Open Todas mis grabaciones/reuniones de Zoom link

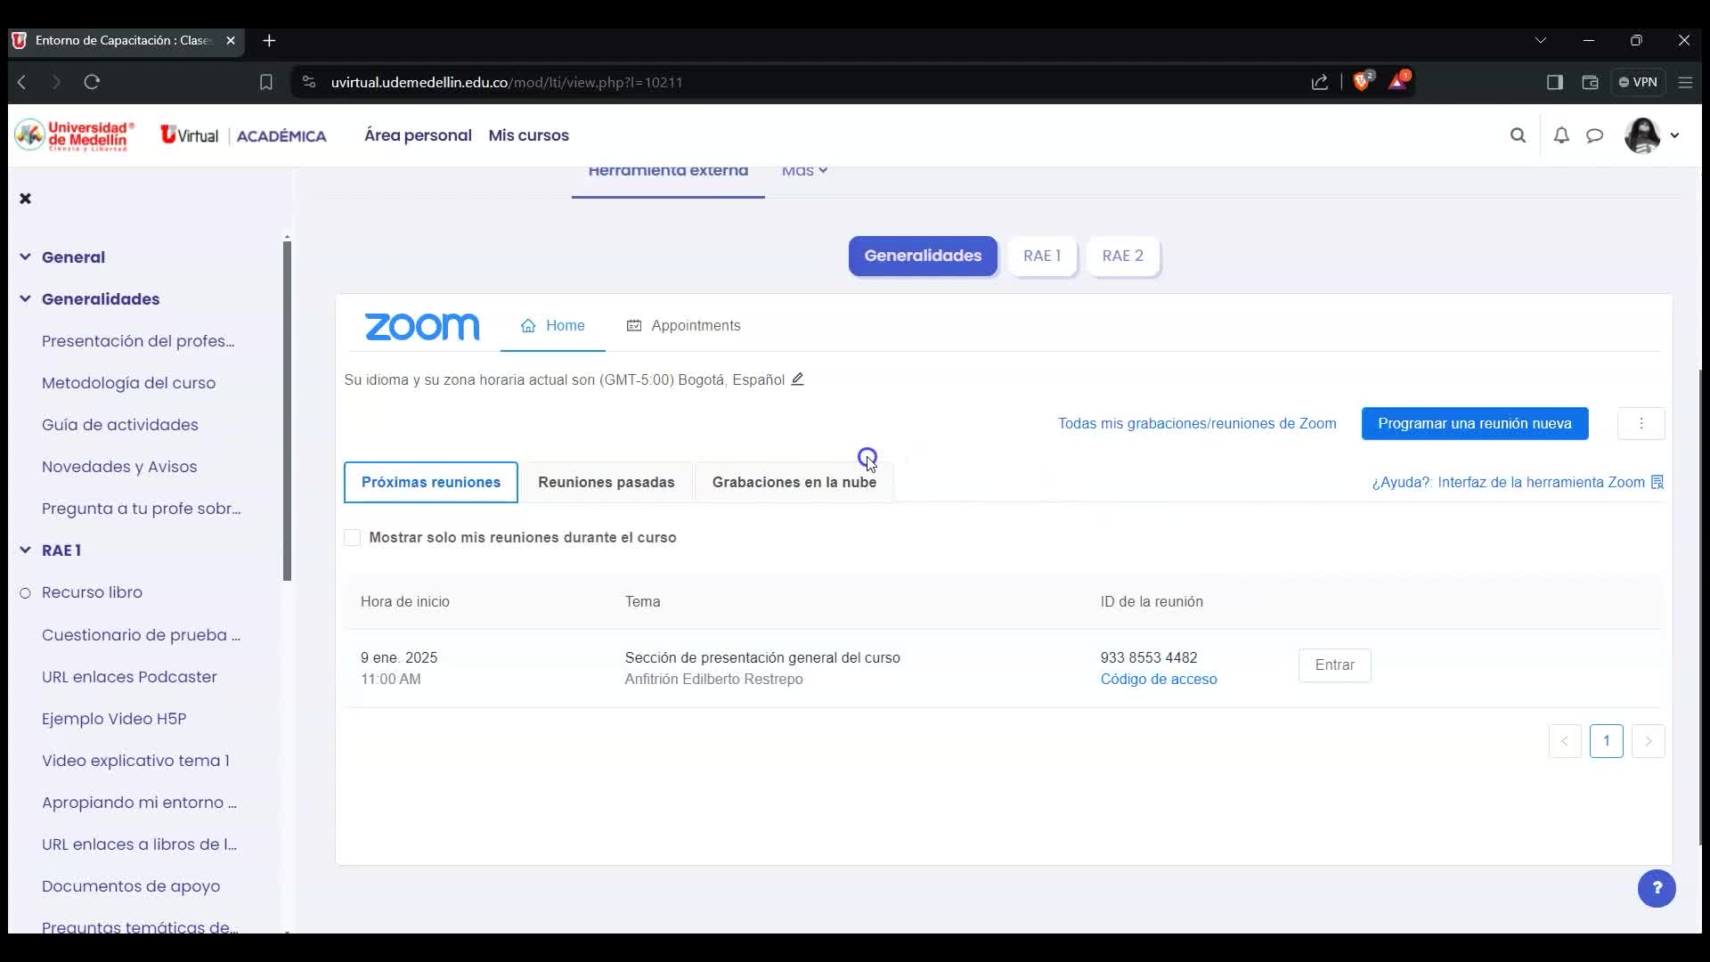click(x=1197, y=424)
